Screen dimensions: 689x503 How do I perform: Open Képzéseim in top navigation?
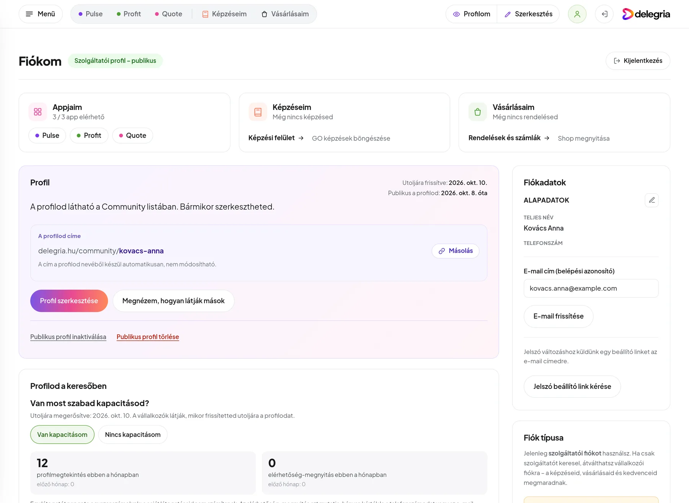click(x=224, y=14)
